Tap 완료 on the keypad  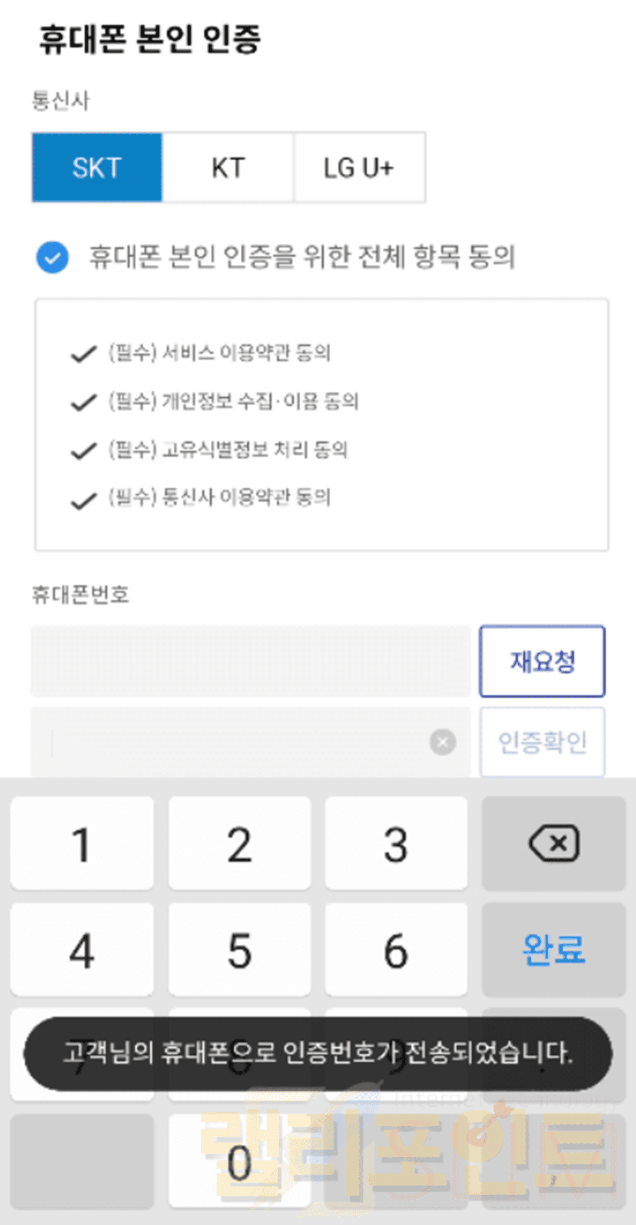(554, 949)
